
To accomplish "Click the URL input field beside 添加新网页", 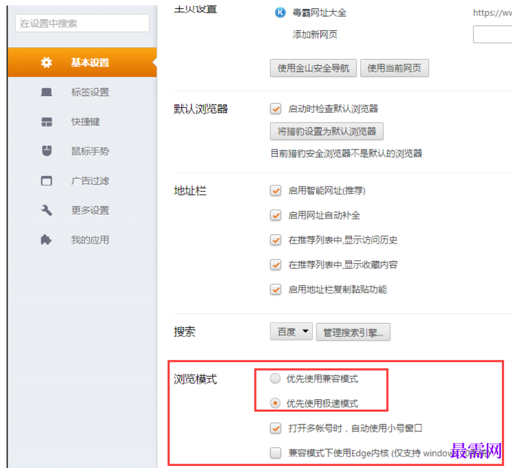I will click(x=492, y=34).
